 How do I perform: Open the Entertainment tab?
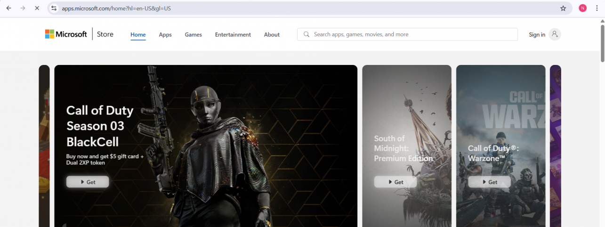[x=233, y=34]
